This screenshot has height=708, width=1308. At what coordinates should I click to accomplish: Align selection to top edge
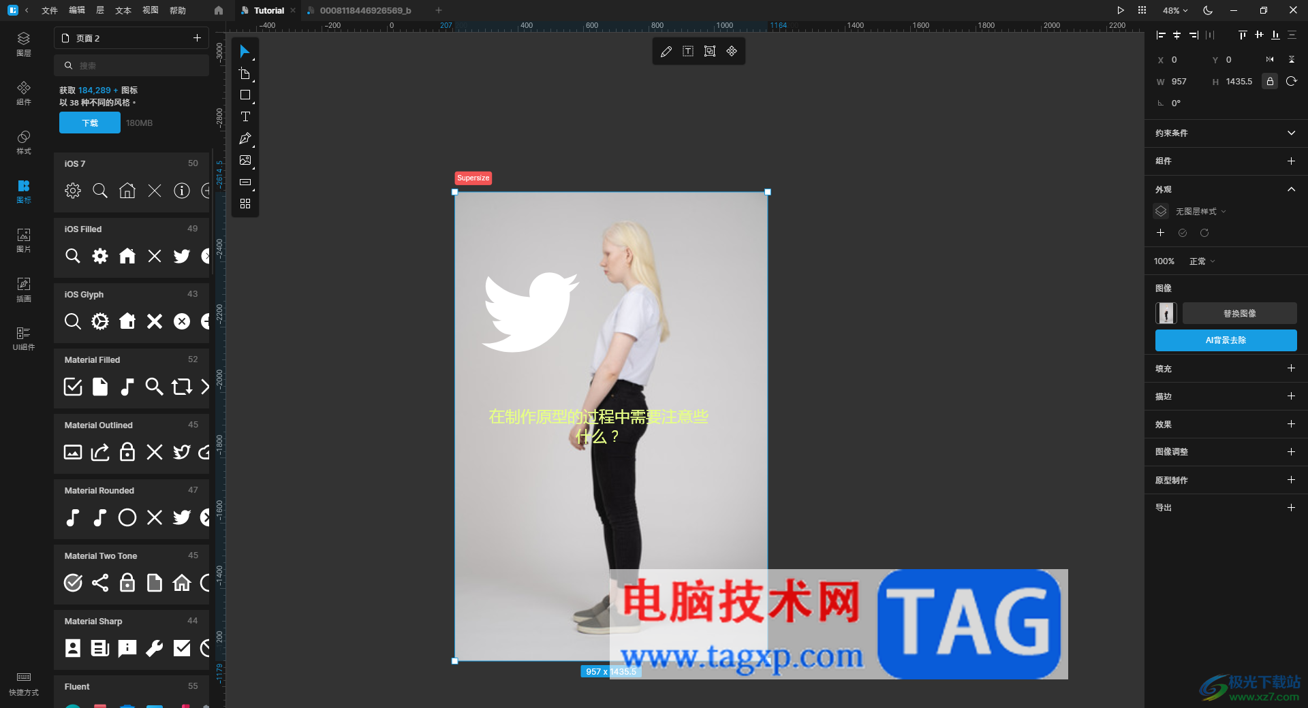pos(1243,35)
